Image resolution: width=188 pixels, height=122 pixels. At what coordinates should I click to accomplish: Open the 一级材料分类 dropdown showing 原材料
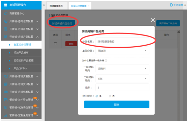(x=122, y=69)
